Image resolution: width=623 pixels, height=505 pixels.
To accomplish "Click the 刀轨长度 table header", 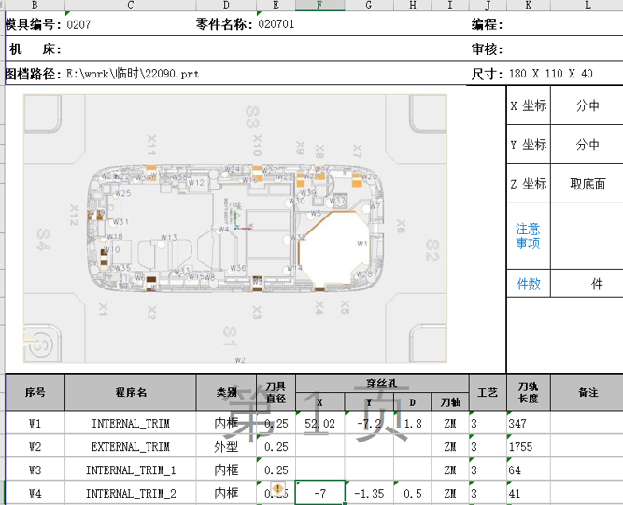I will pos(529,393).
